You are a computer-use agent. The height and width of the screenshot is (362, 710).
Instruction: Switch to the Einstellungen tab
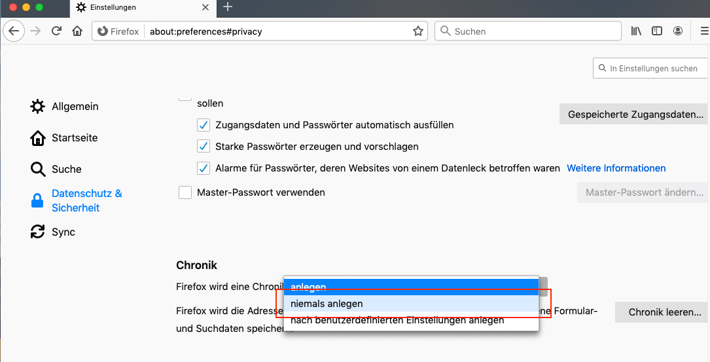tap(143, 7)
